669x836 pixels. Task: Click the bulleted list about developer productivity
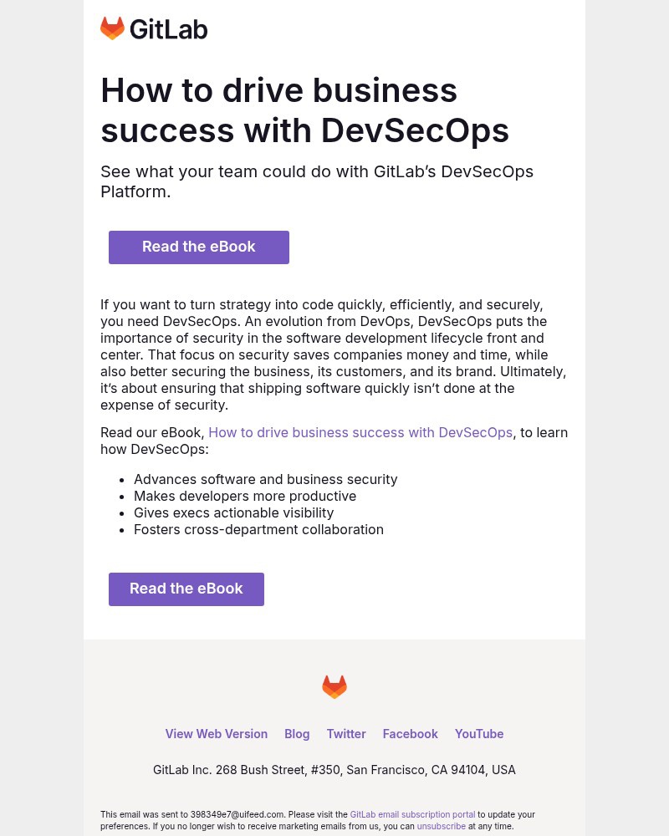coord(245,496)
